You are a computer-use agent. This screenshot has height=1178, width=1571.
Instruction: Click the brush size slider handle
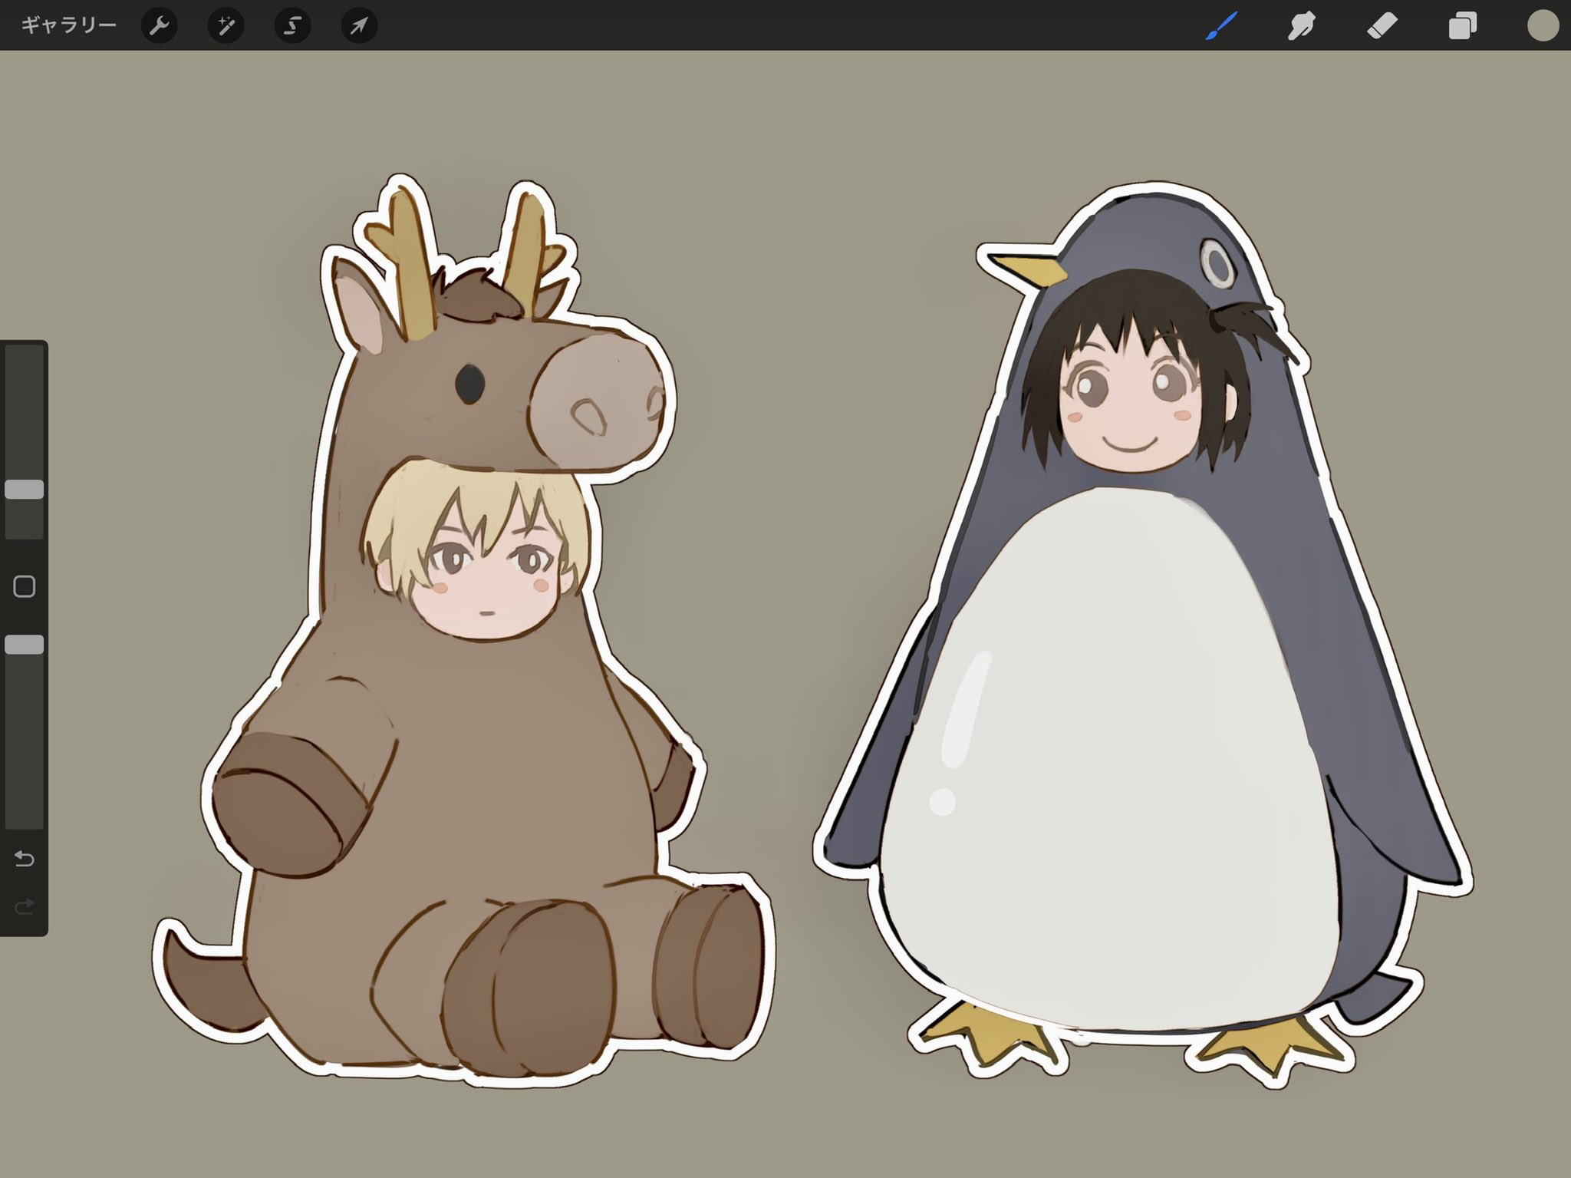pyautogui.click(x=25, y=490)
